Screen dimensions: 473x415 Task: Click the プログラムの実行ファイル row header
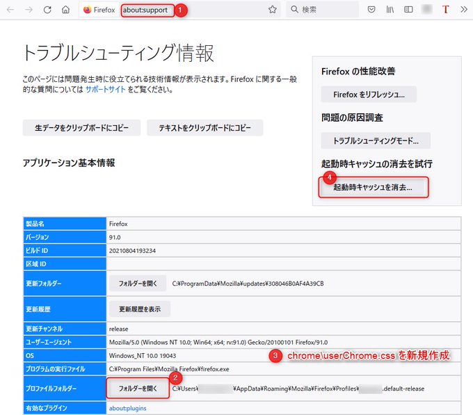[x=65, y=369]
